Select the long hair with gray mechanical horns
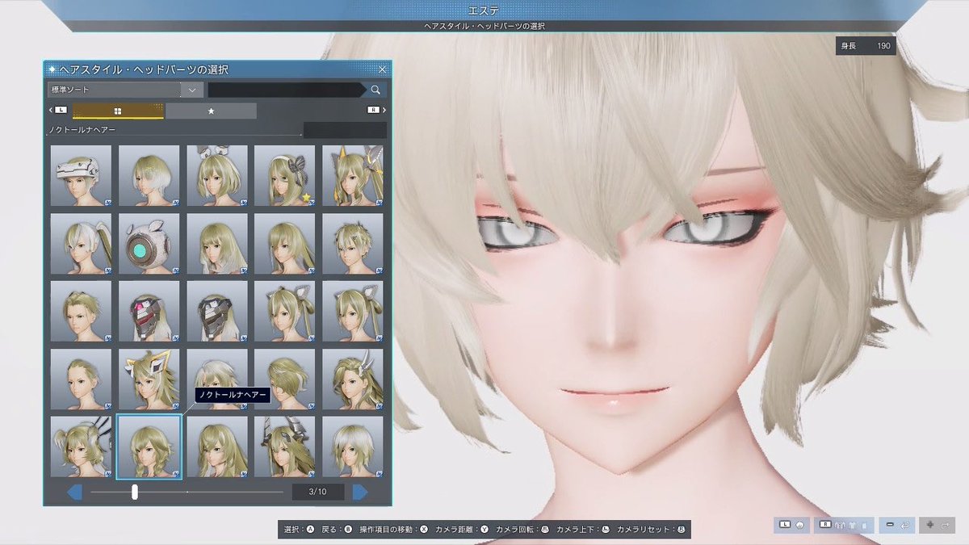969x545 pixels. [x=285, y=446]
